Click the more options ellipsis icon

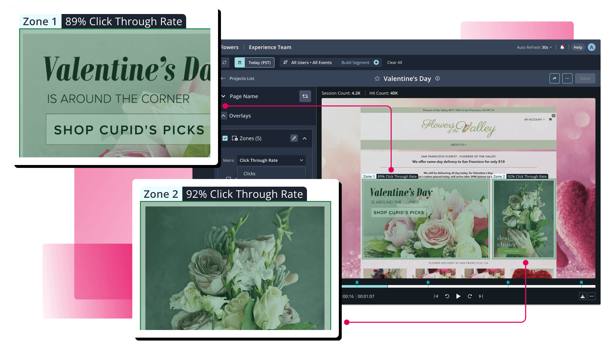[x=567, y=78]
